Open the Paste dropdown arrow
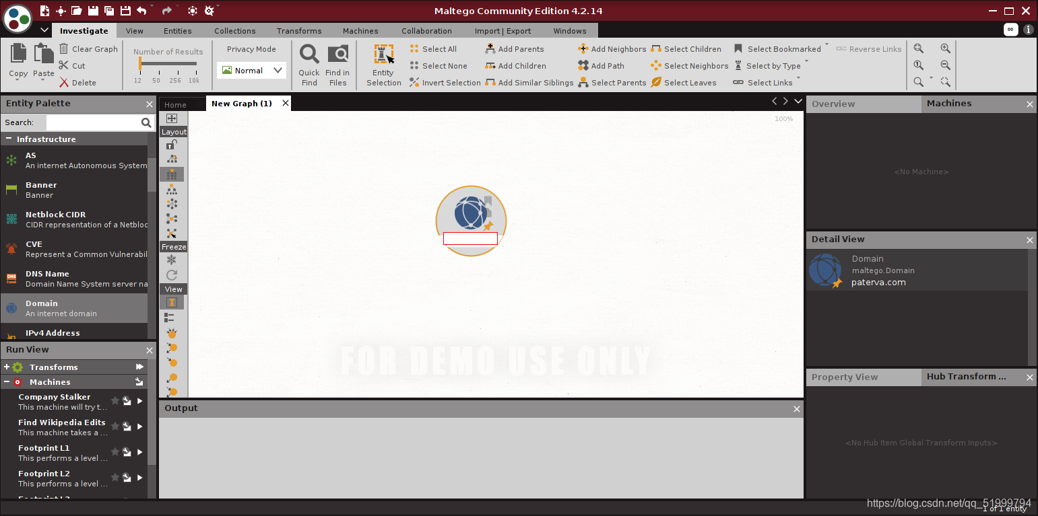Screen dimensions: 1038x516 [x=43, y=80]
